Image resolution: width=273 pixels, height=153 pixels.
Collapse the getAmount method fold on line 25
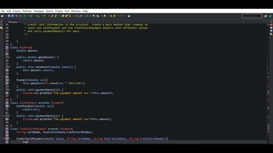pos(9,57)
